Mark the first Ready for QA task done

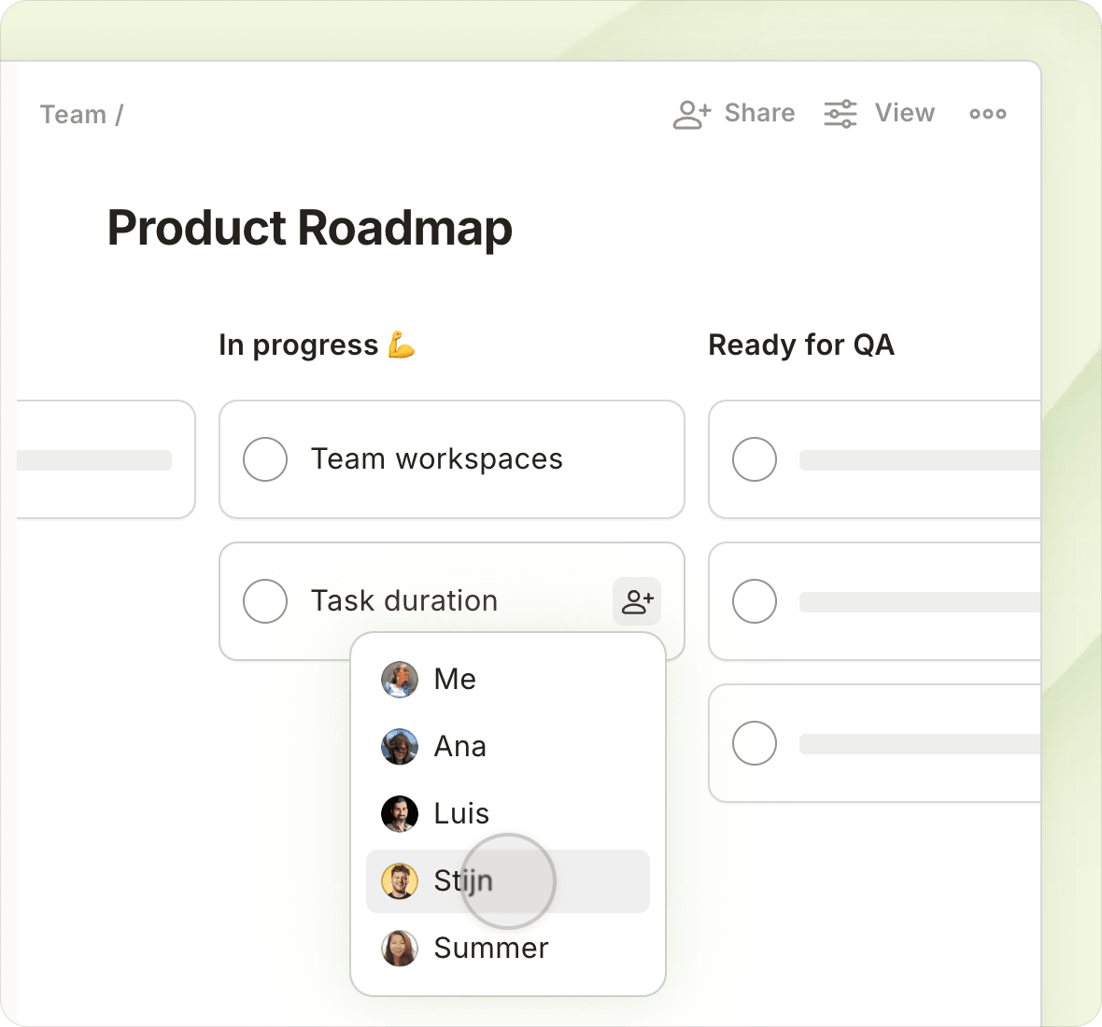tap(754, 459)
